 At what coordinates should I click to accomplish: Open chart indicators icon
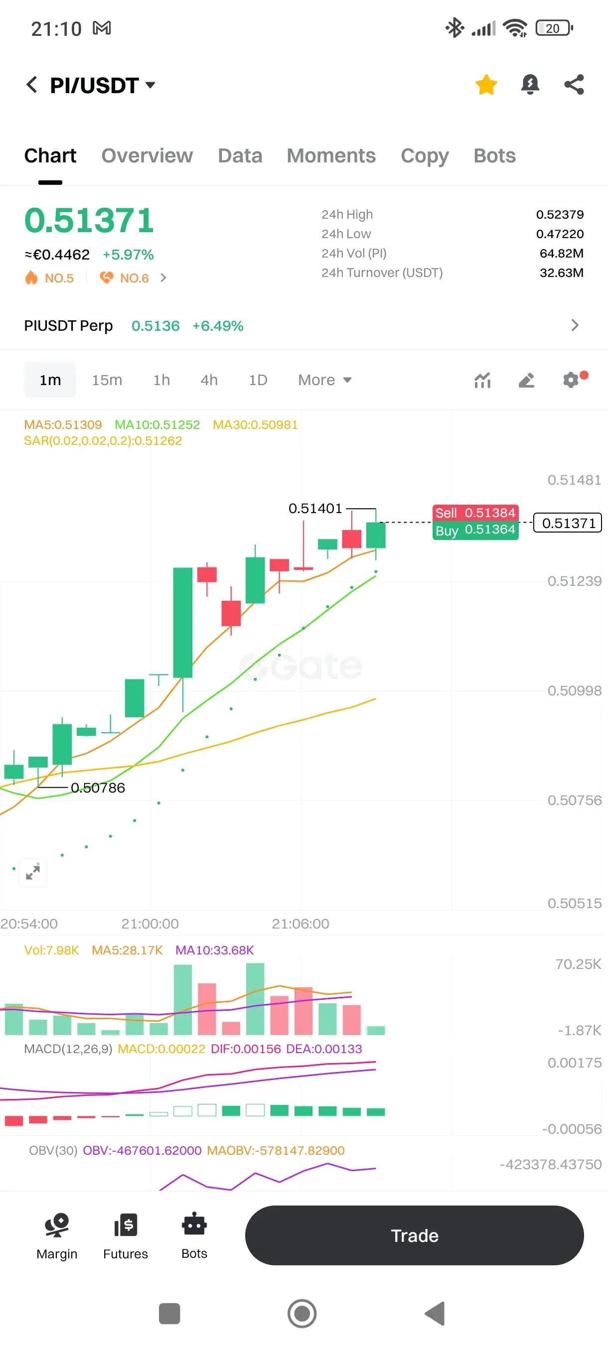482,380
